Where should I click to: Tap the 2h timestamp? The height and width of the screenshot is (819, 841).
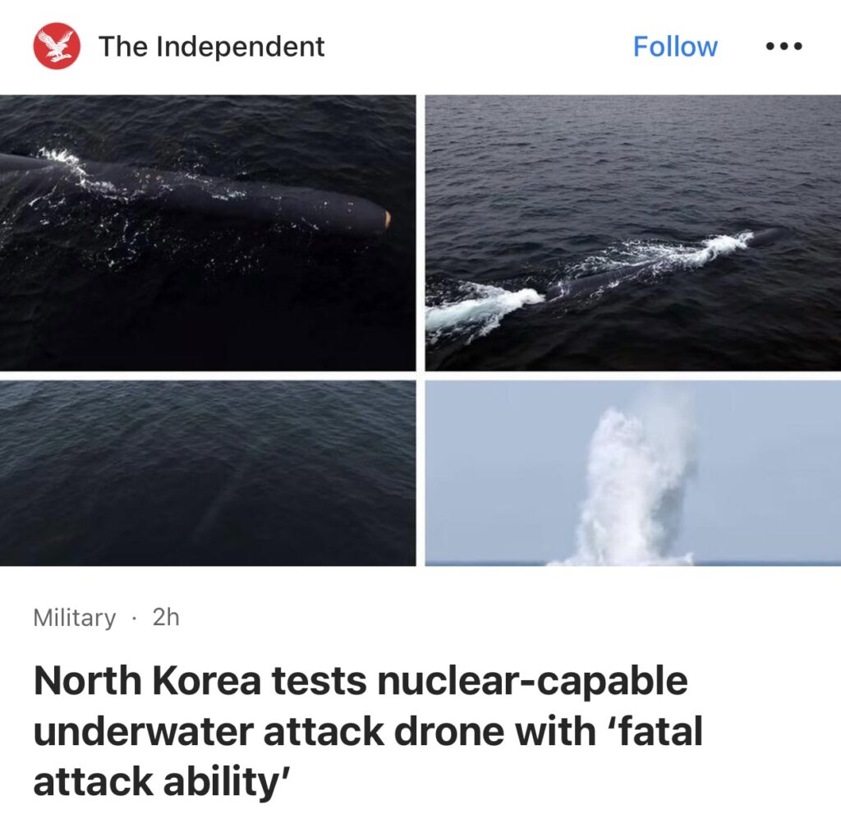pos(166,617)
